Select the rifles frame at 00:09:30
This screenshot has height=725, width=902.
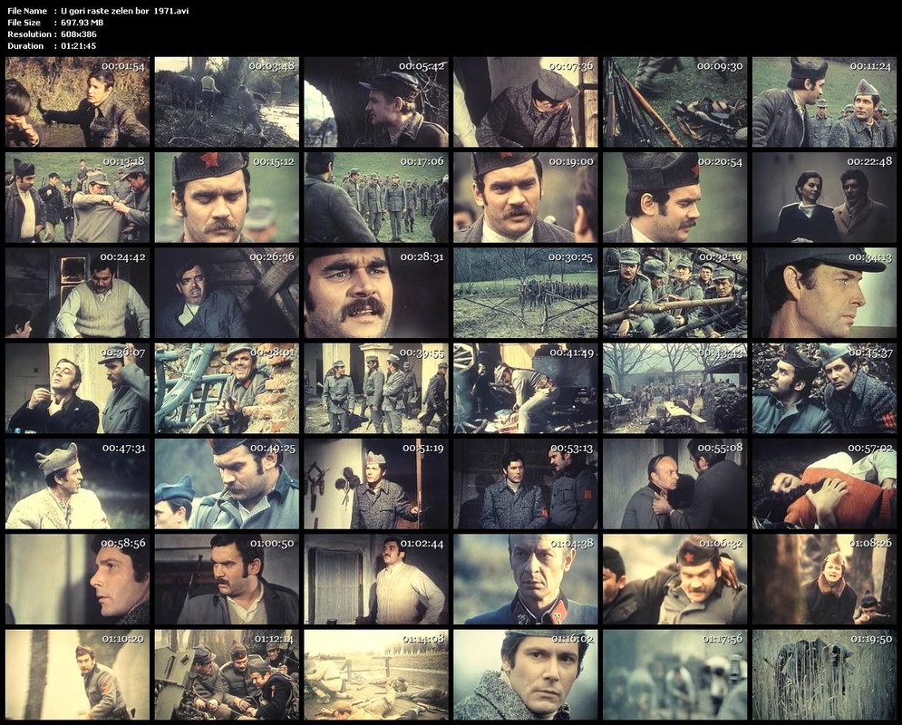coord(674,101)
